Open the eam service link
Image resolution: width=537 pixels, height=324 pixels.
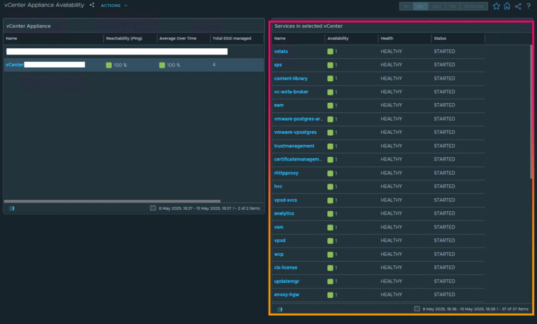pos(279,105)
